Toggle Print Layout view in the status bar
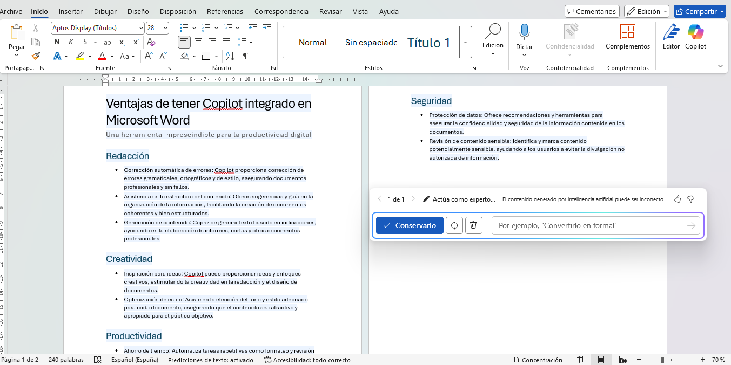 pyautogui.click(x=601, y=360)
